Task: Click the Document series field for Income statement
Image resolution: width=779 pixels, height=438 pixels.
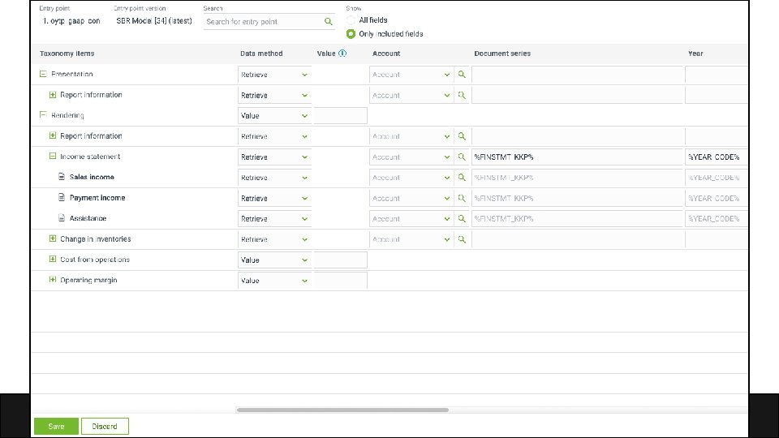Action: click(x=576, y=157)
